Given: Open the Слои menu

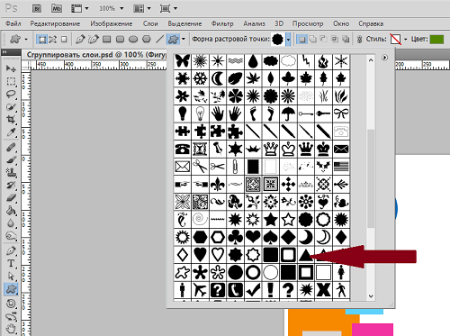Looking at the screenshot, I should coord(150,23).
